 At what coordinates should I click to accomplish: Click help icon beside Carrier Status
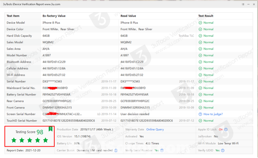(x=116, y=150)
